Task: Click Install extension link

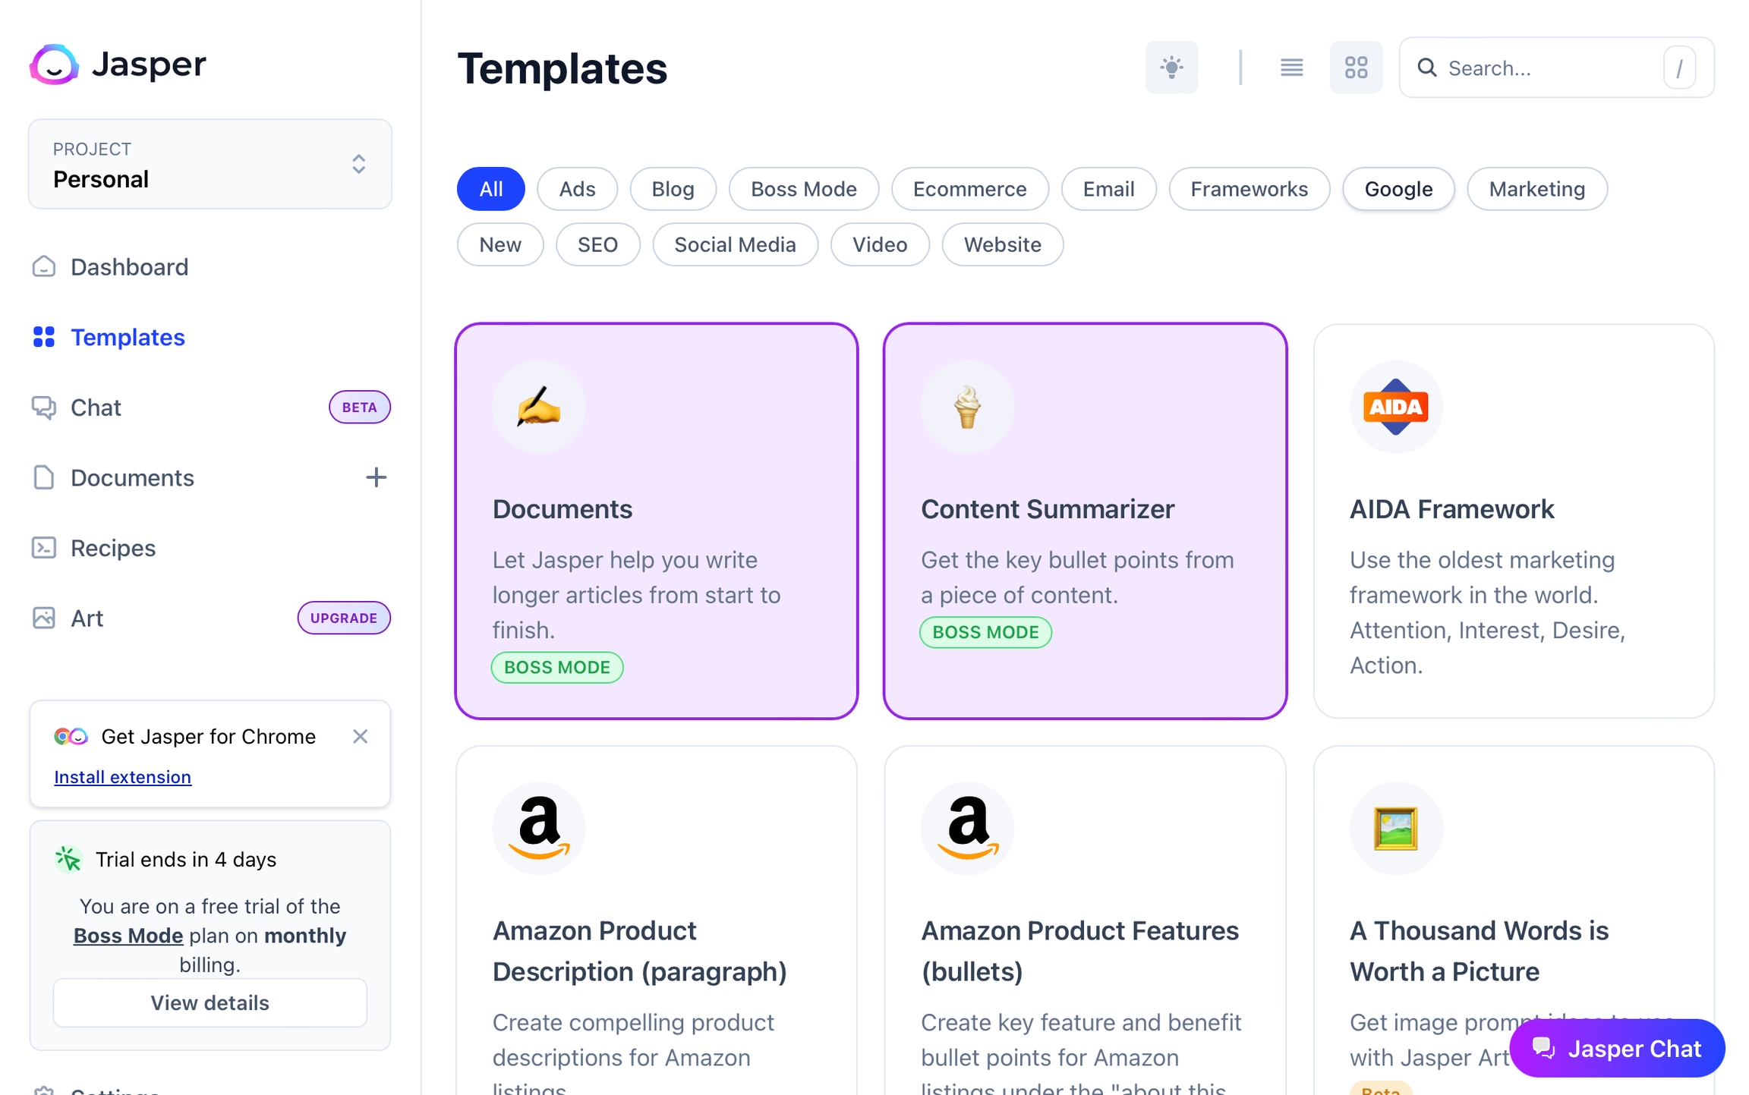Action: 122,777
